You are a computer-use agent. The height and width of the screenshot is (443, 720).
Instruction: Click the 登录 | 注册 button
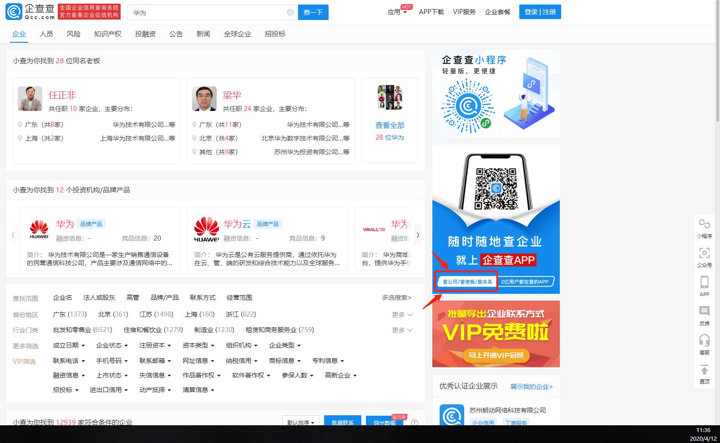[540, 12]
